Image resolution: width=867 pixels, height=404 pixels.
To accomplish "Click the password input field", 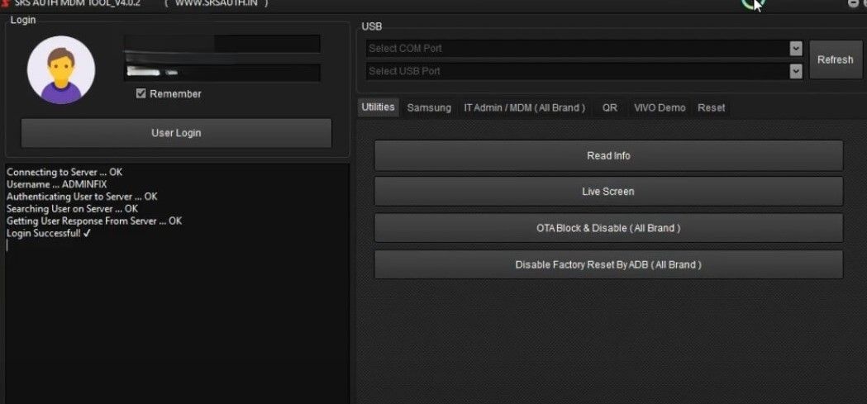I will click(222, 73).
